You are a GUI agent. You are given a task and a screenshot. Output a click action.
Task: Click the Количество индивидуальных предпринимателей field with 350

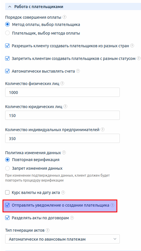[x=62, y=138]
